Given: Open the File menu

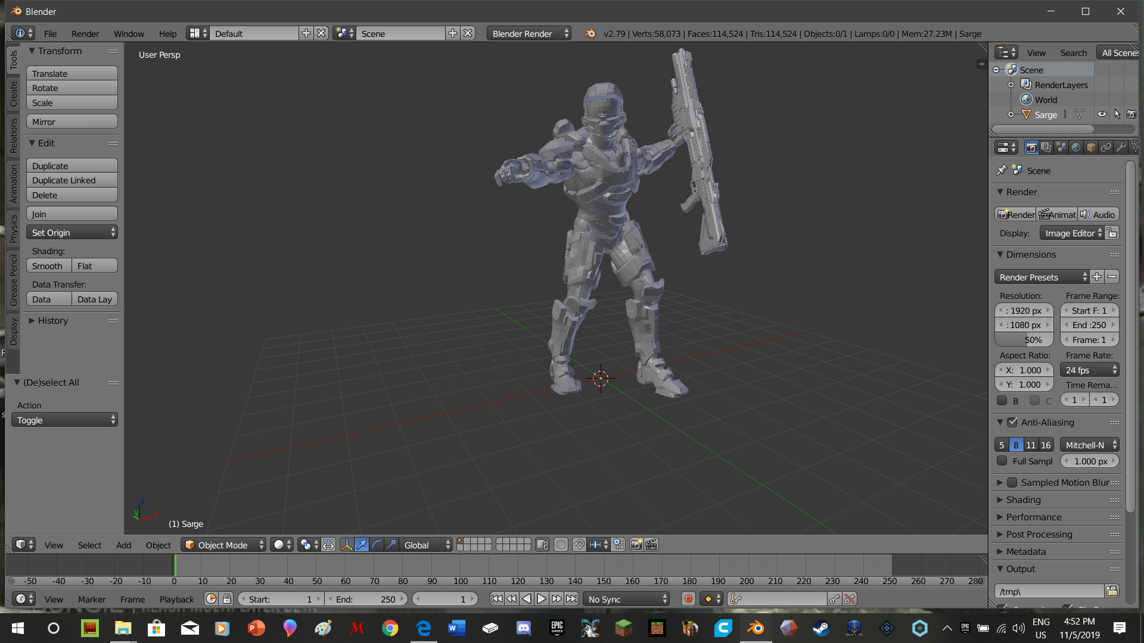Looking at the screenshot, I should (x=51, y=33).
